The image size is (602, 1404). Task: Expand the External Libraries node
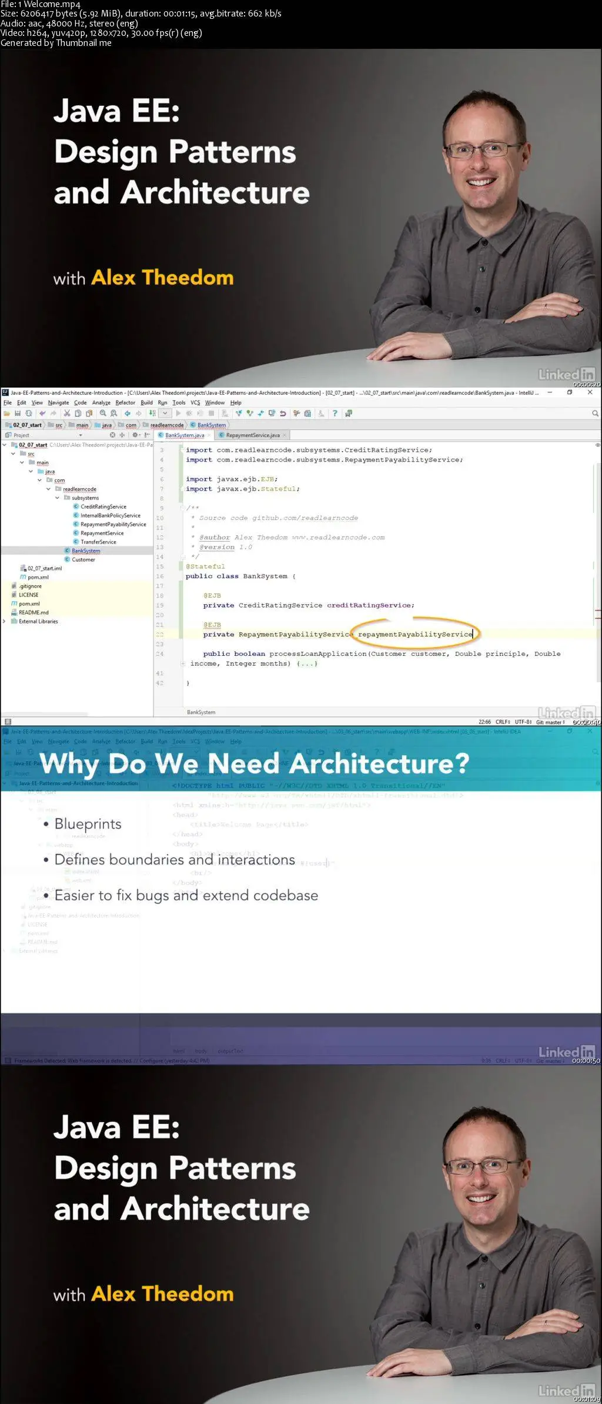tap(5, 621)
